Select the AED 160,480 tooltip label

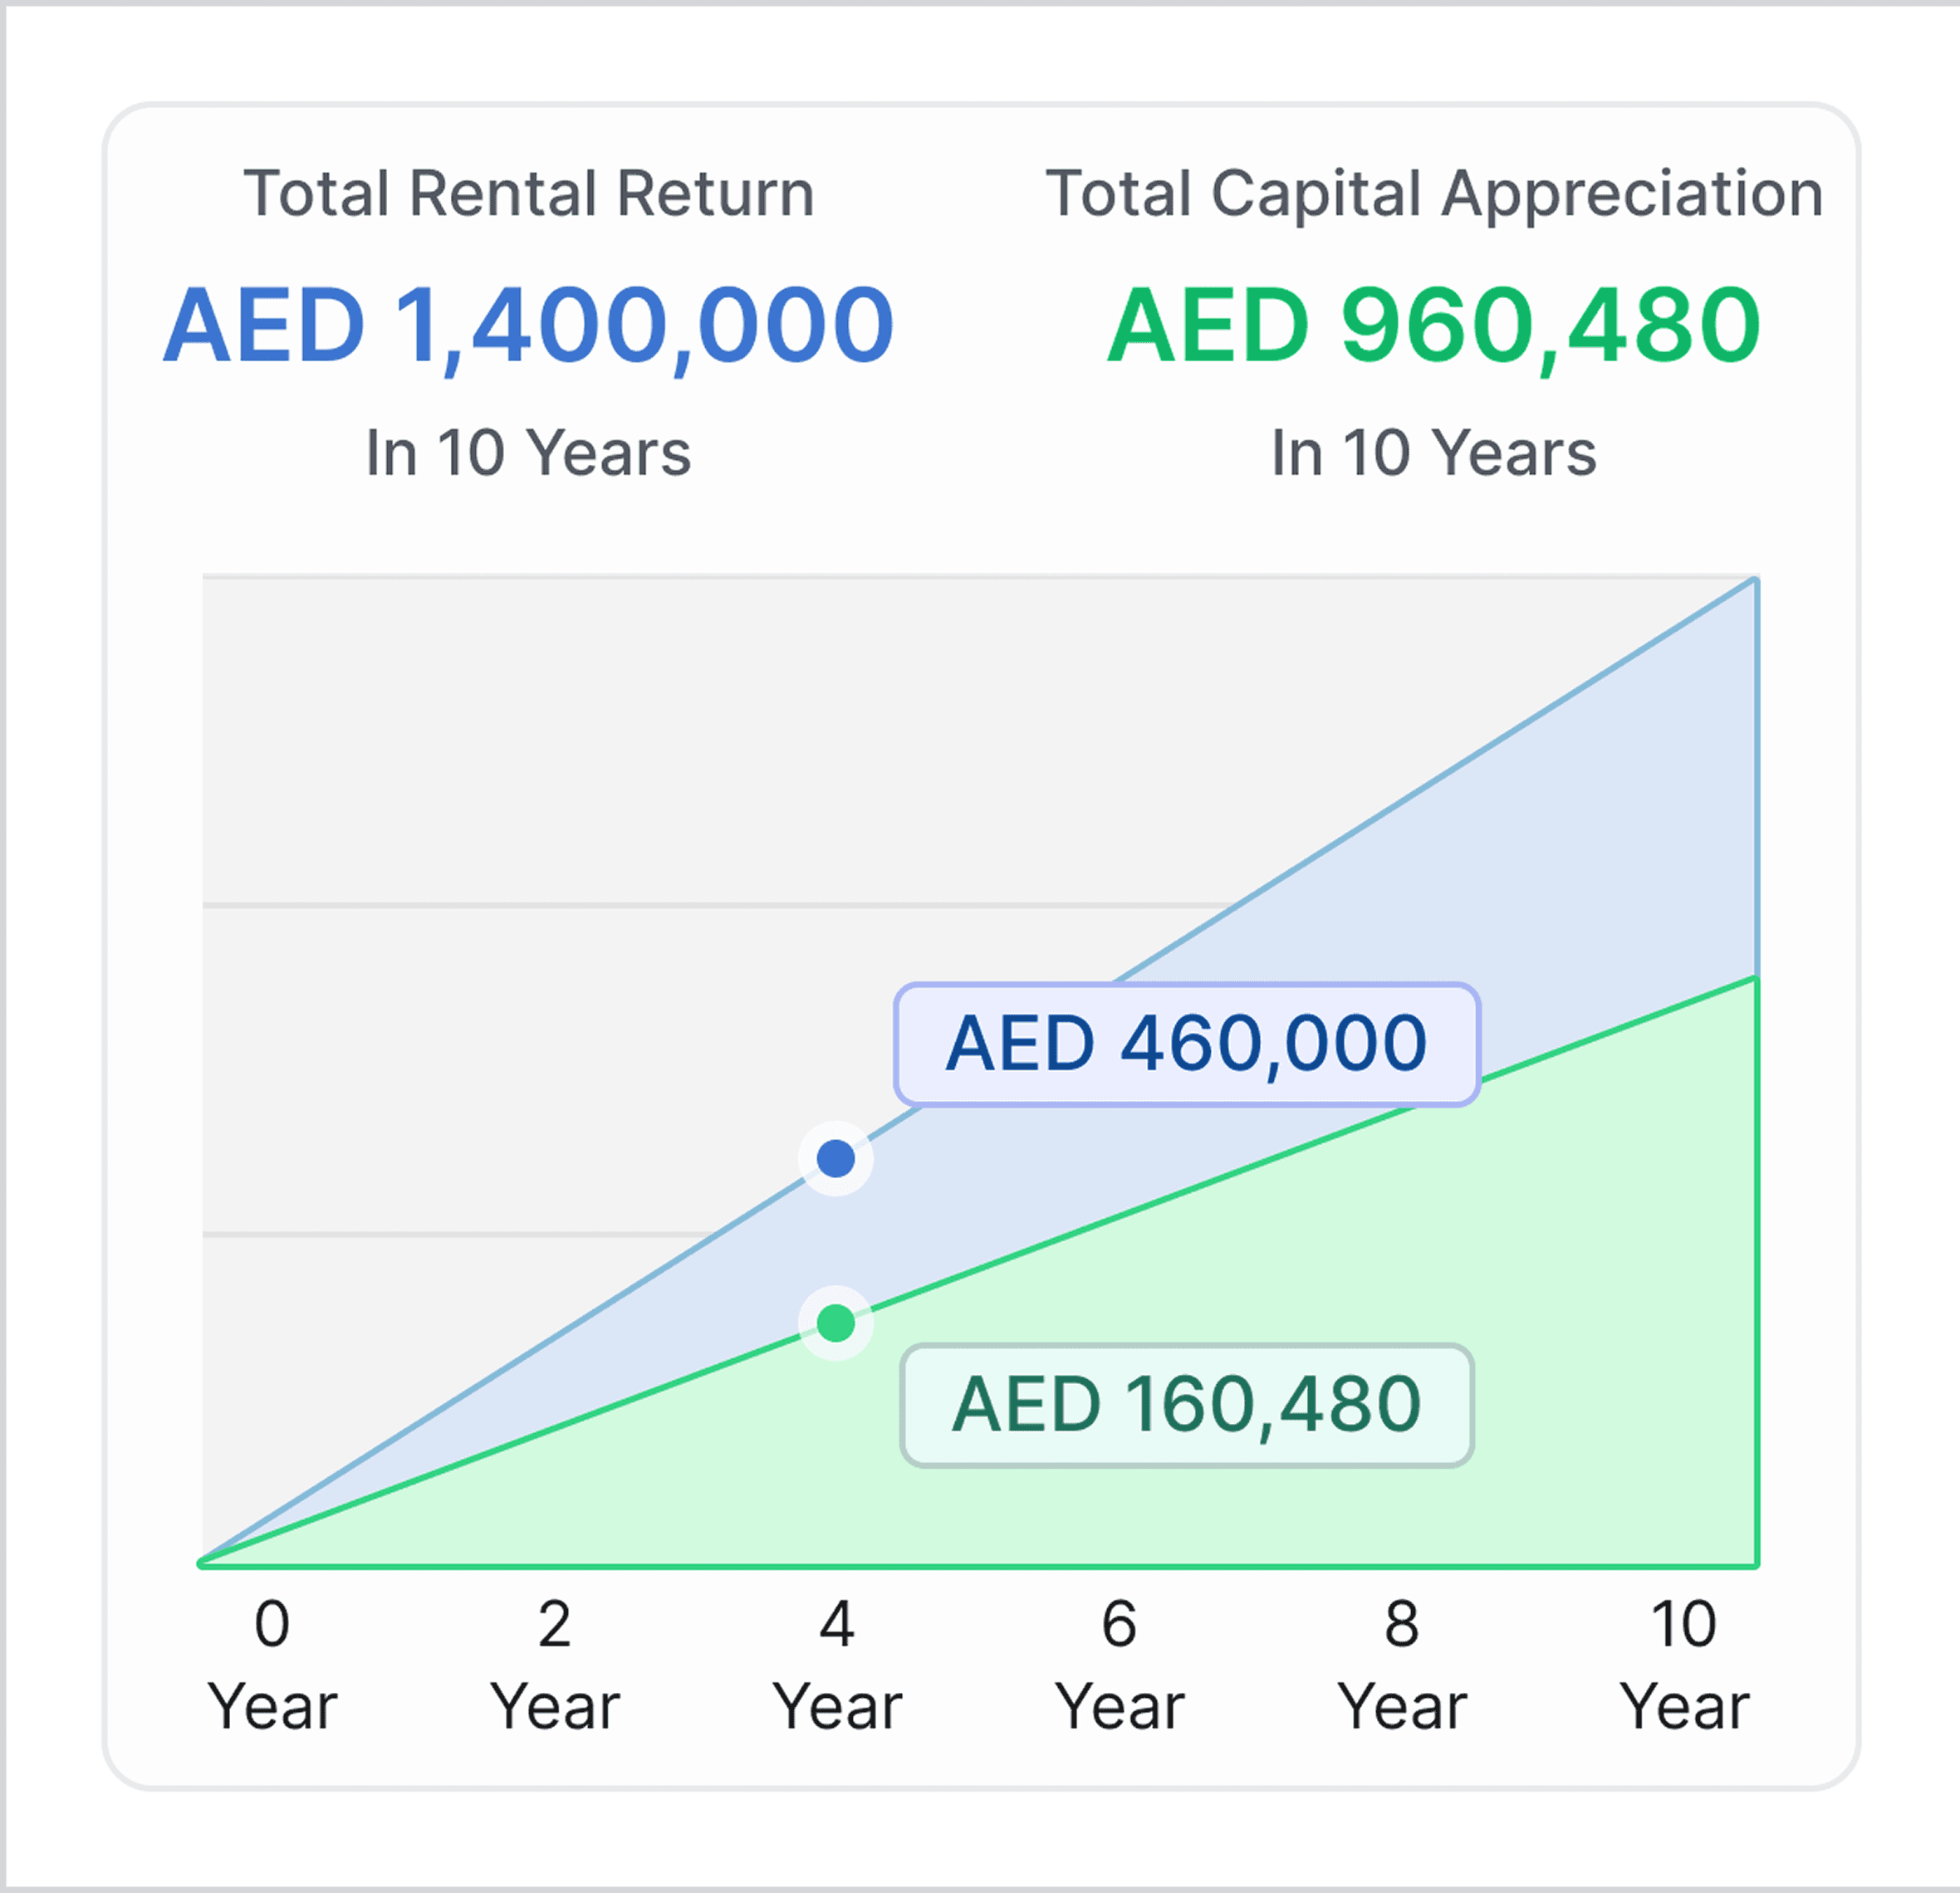click(1187, 1406)
